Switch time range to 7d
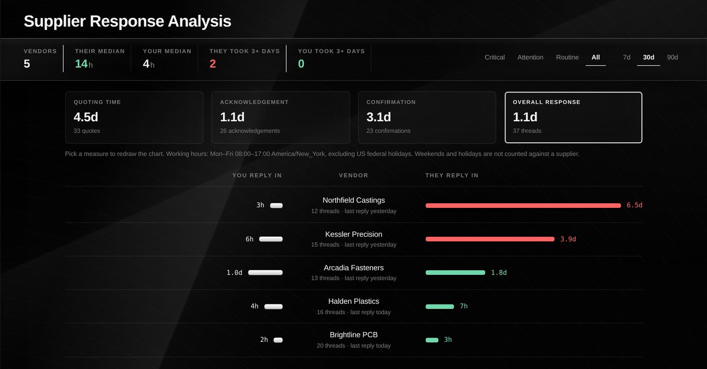This screenshot has width=707, height=369. coord(627,57)
